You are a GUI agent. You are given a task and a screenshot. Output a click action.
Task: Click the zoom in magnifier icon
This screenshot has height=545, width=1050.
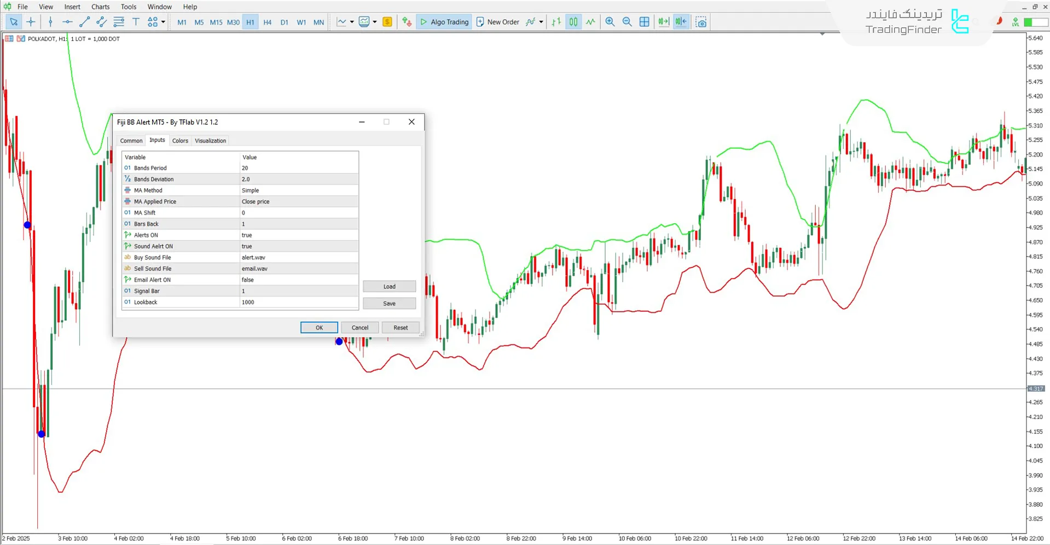click(x=610, y=22)
